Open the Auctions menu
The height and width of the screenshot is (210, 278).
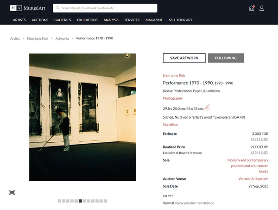click(40, 20)
